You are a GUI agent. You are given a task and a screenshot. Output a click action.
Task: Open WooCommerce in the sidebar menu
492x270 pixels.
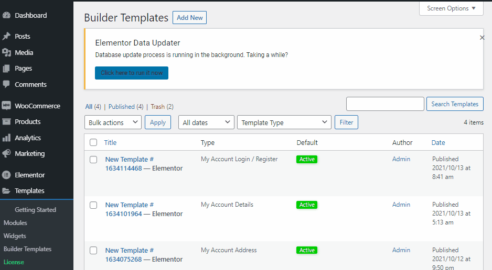(x=37, y=106)
